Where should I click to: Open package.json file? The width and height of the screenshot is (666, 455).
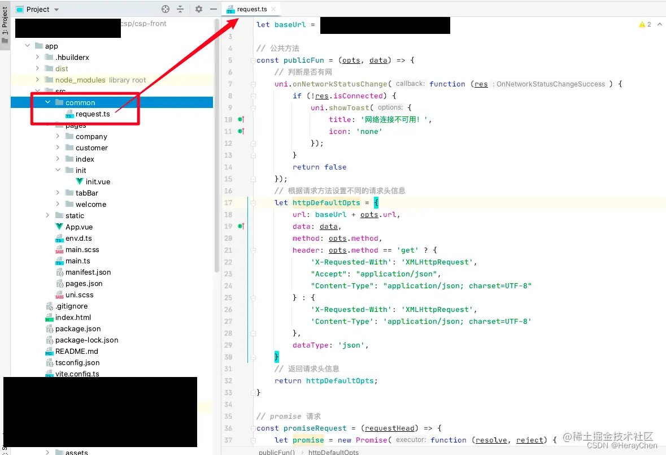78,329
